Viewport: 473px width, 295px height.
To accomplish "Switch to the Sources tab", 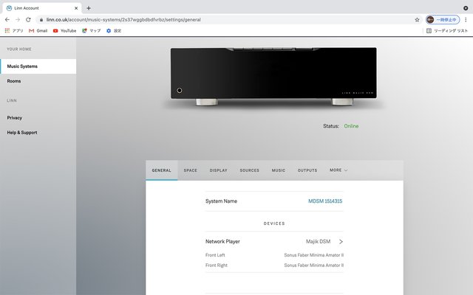I will [x=250, y=170].
